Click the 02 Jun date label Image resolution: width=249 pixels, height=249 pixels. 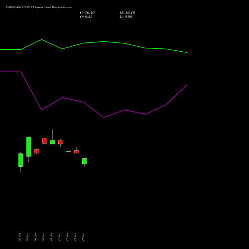click(19, 237)
